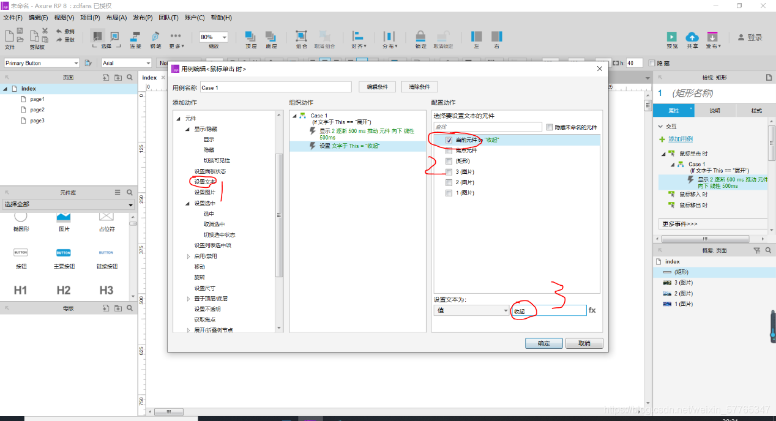Click the 顶层 bring-to-front icon
Viewport: 776px width, 421px height.
pos(250,37)
